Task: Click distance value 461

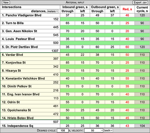Action: click(x=56, y=106)
